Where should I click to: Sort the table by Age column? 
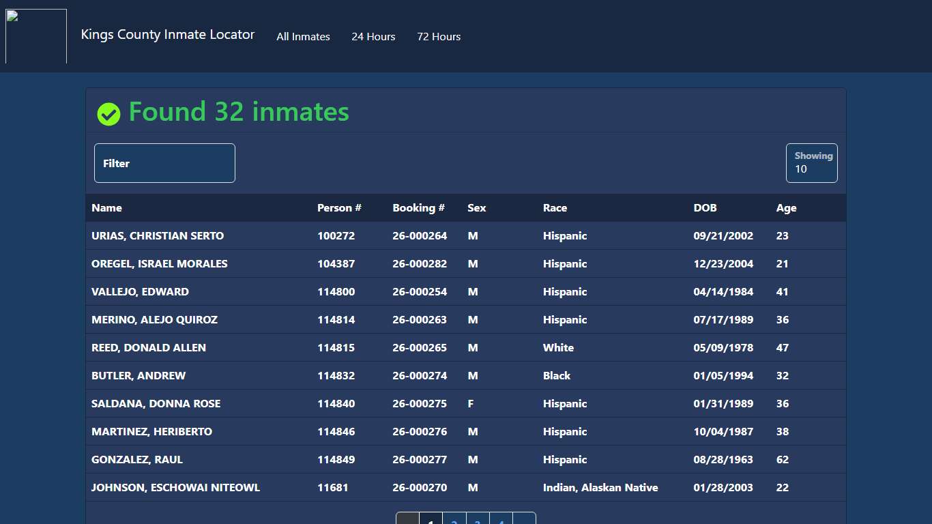click(786, 208)
